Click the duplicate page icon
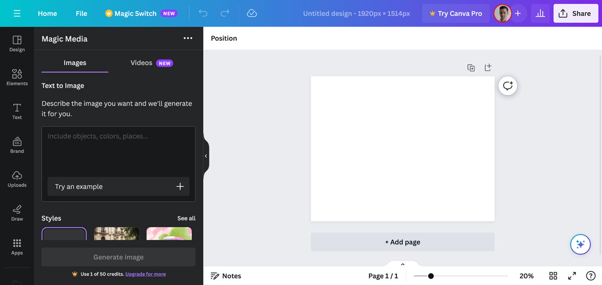Viewport: 602px width, 285px height. click(x=471, y=68)
